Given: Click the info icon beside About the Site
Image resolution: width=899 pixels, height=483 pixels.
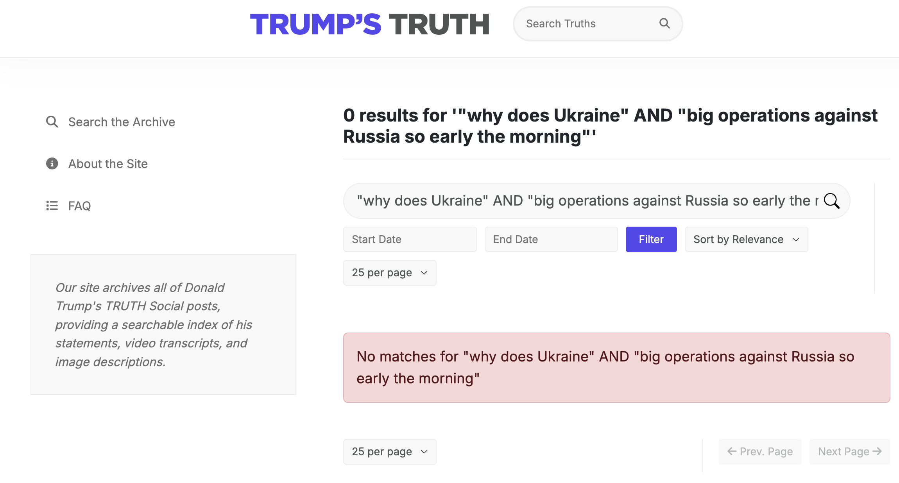Looking at the screenshot, I should point(52,163).
